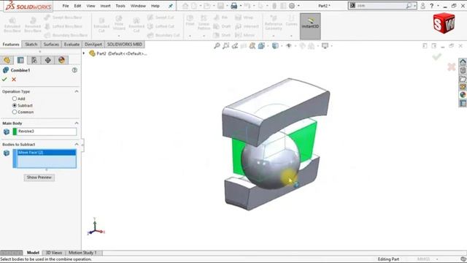
Task: Switch to the Surfaces ribbon tab
Action: (51, 45)
